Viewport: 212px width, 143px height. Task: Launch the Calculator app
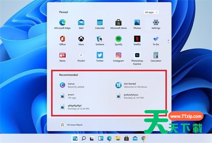click(156, 57)
